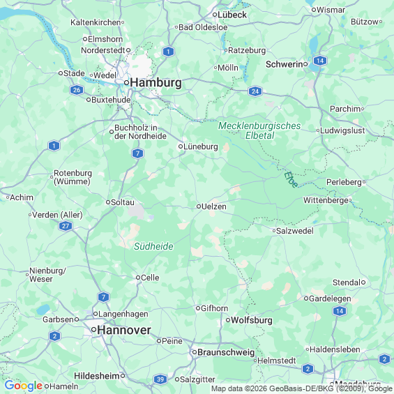This screenshot has width=394, height=394.
Task: Click the Mecklenburgisches Elbetal label
Action: (x=259, y=130)
